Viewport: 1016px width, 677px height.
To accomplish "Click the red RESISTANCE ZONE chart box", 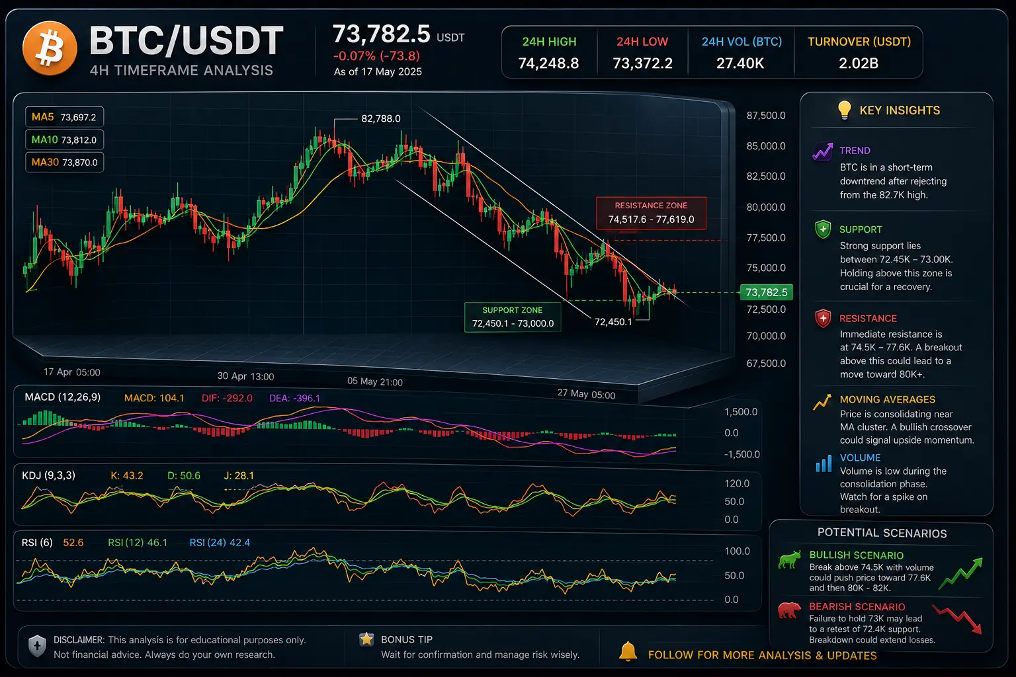I will [x=651, y=213].
